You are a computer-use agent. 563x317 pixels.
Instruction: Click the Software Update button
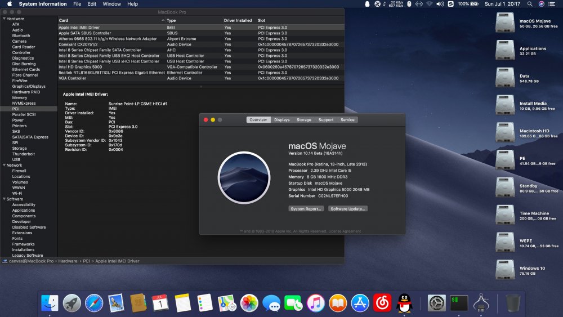[347, 209]
